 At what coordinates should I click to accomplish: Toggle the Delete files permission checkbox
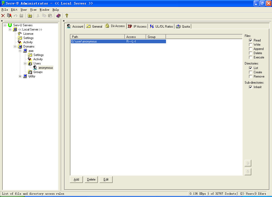250,53
